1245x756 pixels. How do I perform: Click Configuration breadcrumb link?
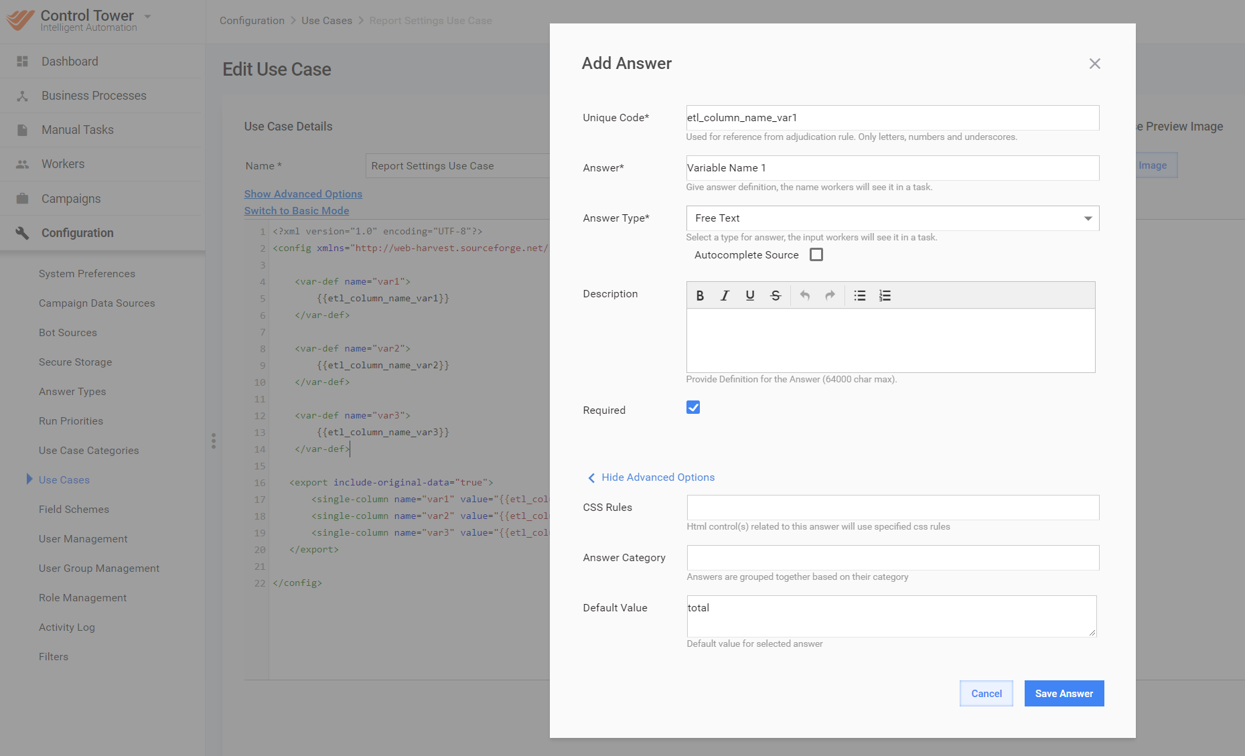coord(252,21)
